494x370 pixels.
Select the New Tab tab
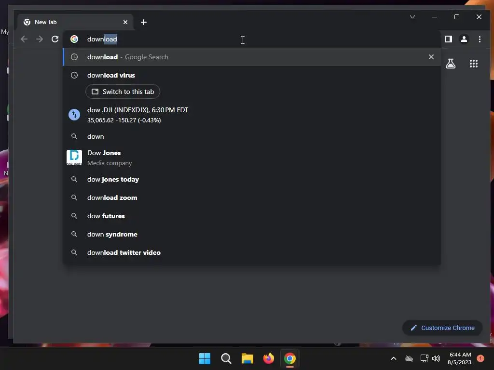tap(76, 22)
